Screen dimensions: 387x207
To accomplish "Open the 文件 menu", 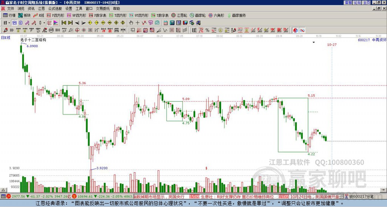I will pyautogui.click(x=11, y=9).
